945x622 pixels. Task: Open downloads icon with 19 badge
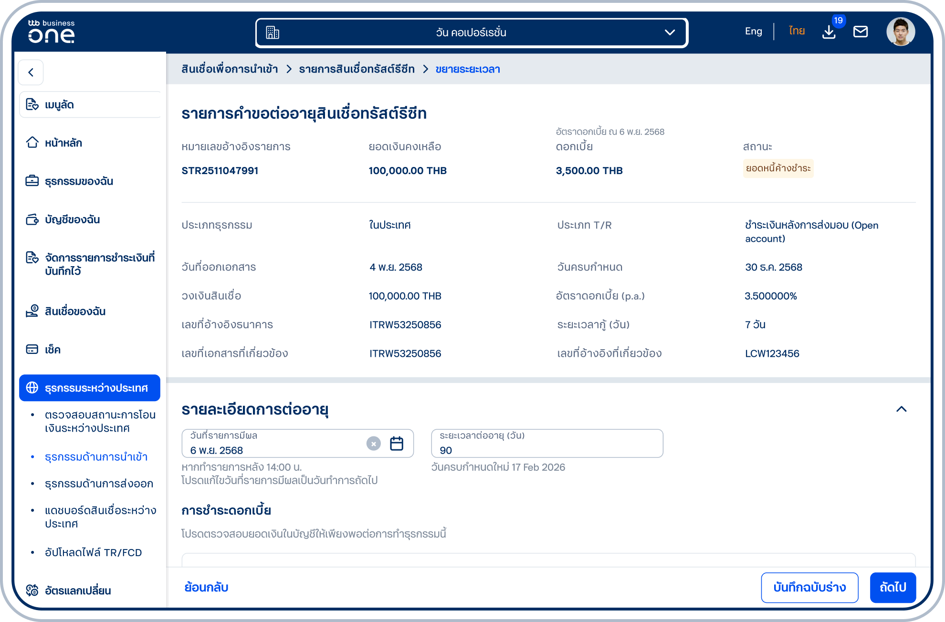coord(829,32)
